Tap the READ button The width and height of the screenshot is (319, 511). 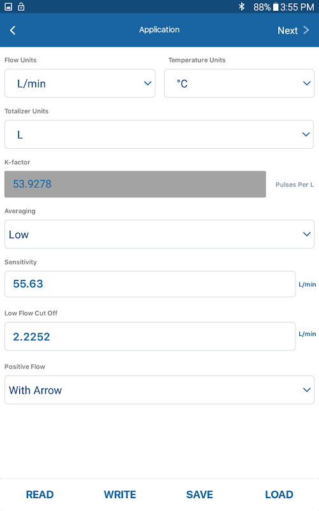click(x=40, y=494)
